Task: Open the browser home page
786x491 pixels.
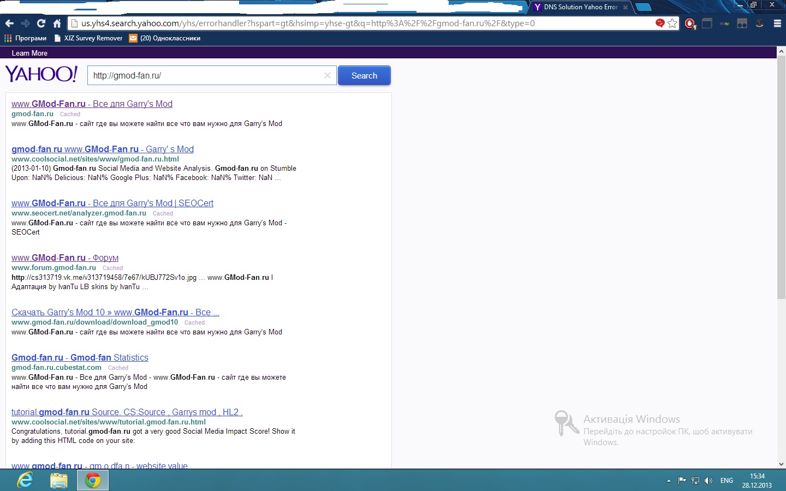Action: (x=57, y=23)
